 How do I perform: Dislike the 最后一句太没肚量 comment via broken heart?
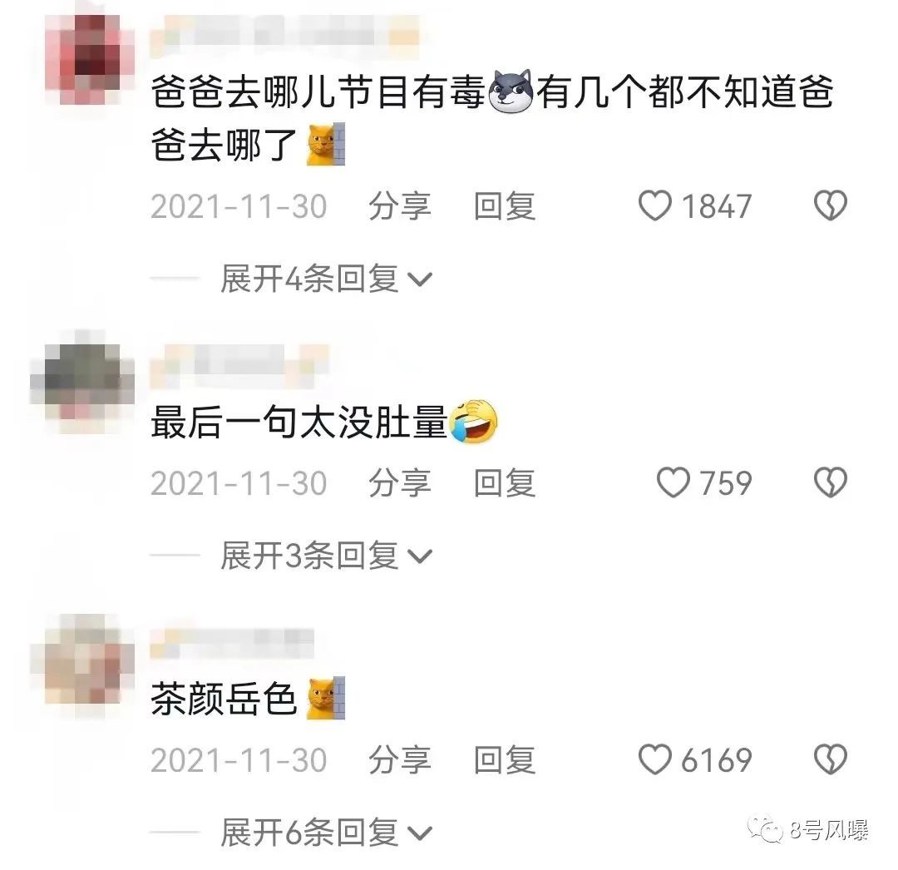pyautogui.click(x=830, y=482)
